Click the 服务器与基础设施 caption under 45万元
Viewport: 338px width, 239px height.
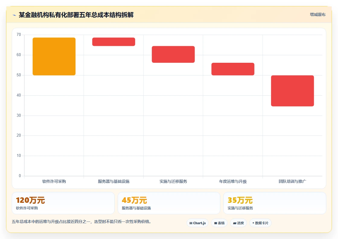click(136, 208)
